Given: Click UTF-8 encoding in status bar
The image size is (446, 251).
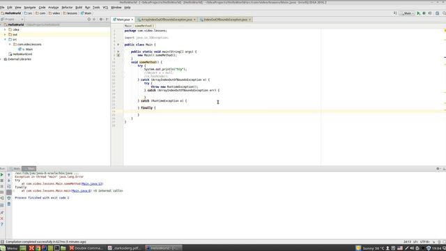Looking at the screenshot, I should (x=424, y=242).
